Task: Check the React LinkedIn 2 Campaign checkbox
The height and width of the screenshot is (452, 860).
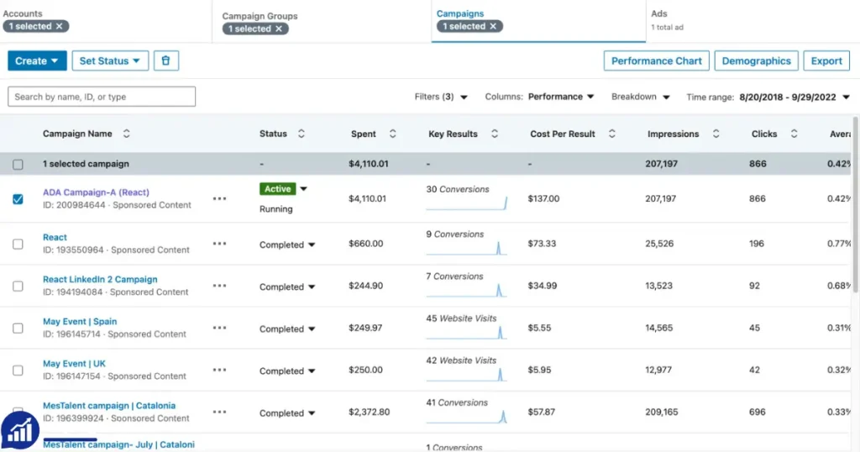Action: click(18, 286)
